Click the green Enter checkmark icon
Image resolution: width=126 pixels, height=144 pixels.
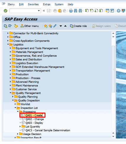[6, 11]
